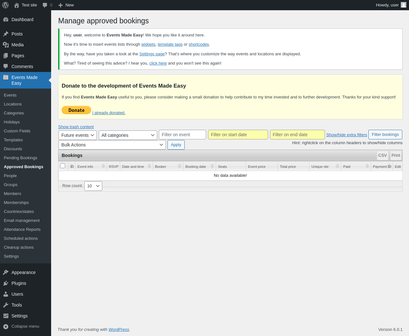
Task: Print the bookings table
Action: pos(396,155)
